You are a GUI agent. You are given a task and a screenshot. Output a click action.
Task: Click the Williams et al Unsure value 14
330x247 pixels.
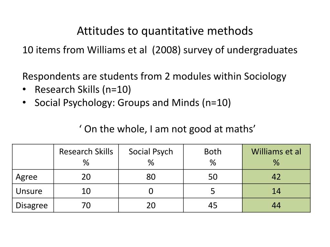coord(276,191)
